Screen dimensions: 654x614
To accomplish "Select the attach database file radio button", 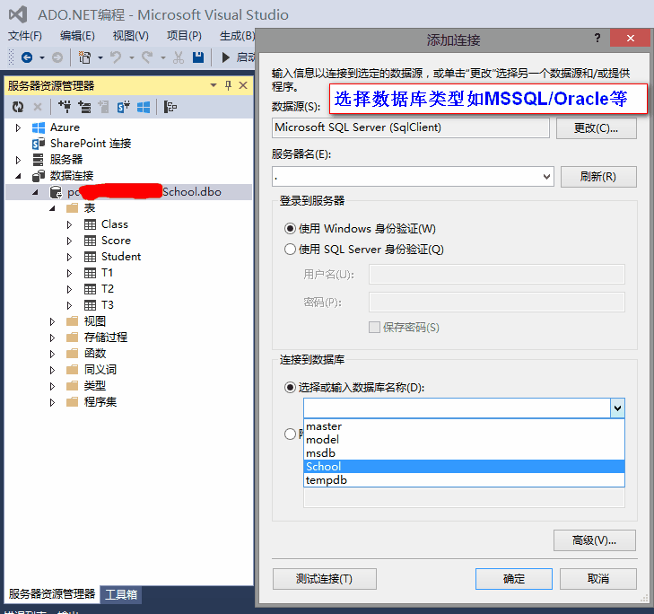I will (290, 434).
